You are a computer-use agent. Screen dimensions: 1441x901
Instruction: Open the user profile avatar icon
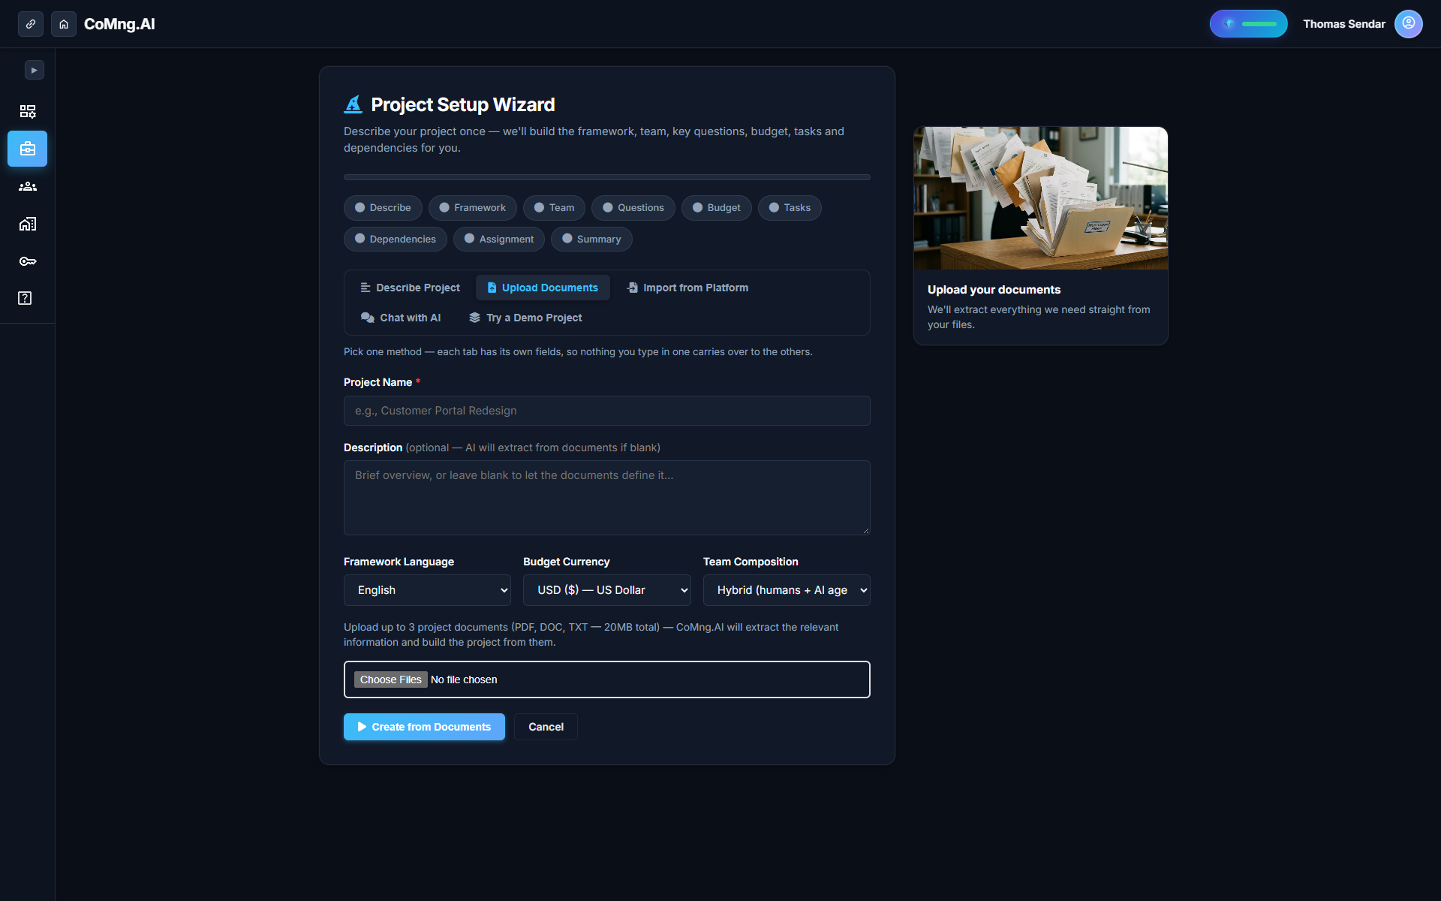tap(1409, 24)
